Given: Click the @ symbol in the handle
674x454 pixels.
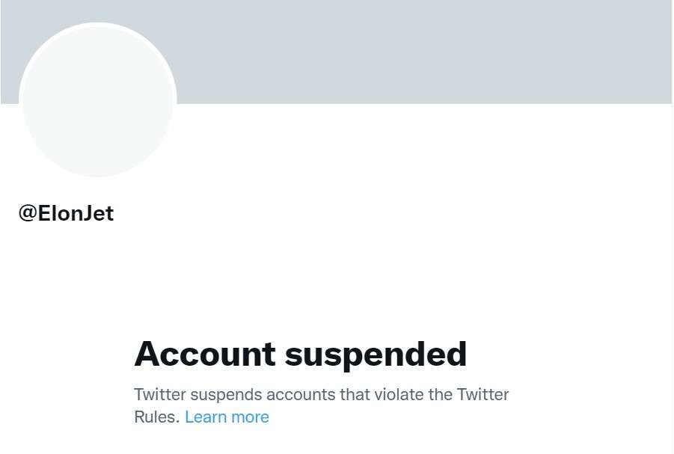Looking at the screenshot, I should [28, 214].
